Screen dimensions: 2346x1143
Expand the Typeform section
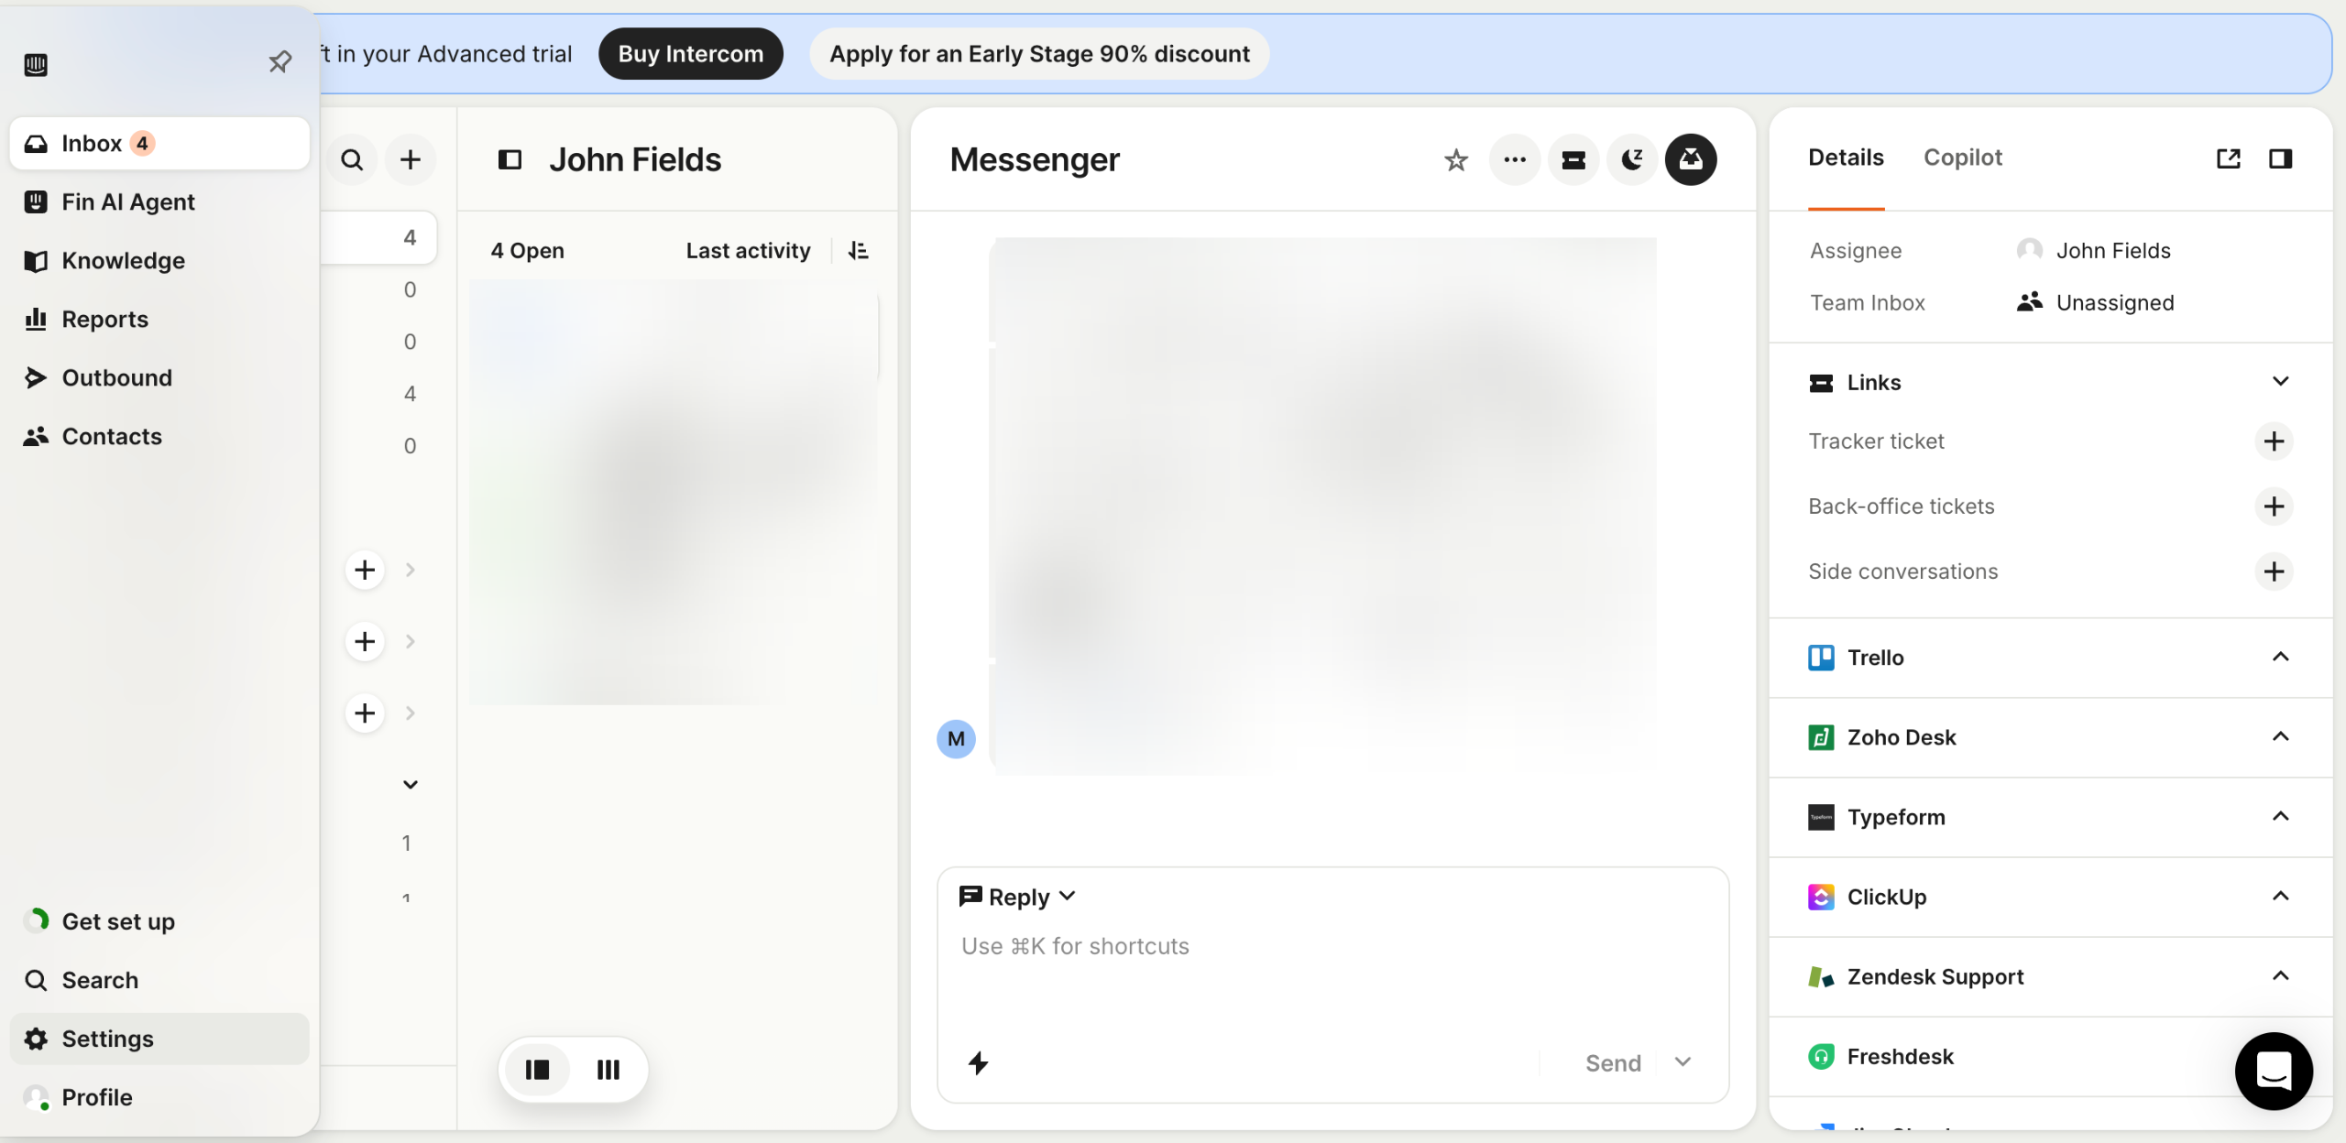2280,817
